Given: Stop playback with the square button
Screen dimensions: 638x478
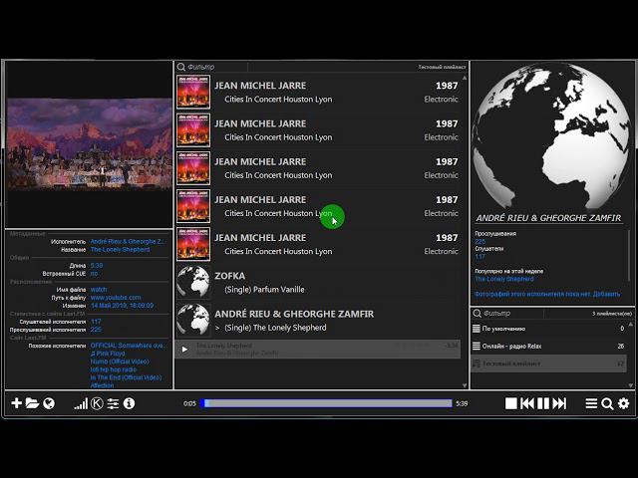Looking at the screenshot, I should (511, 403).
